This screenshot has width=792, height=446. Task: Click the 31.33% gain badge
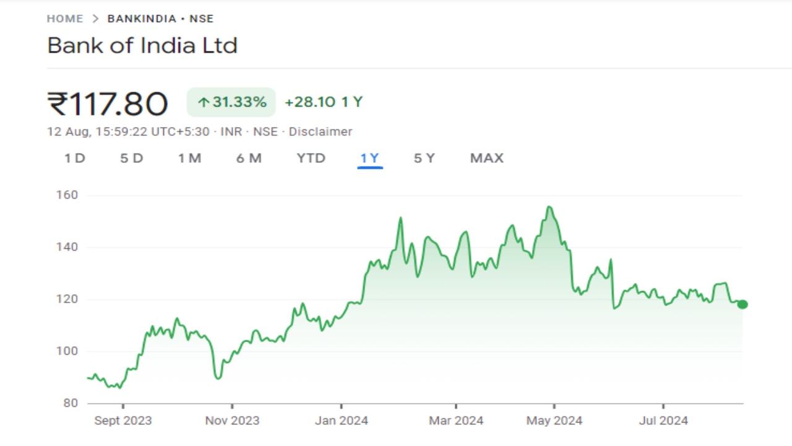click(231, 102)
